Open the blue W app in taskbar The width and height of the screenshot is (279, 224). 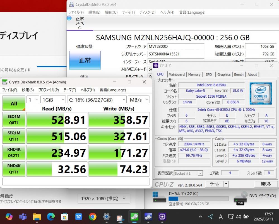coord(78,217)
